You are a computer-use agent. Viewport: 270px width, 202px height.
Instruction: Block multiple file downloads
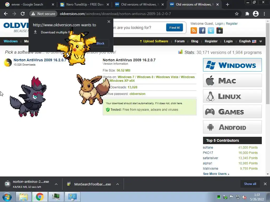pyautogui.click(x=100, y=43)
